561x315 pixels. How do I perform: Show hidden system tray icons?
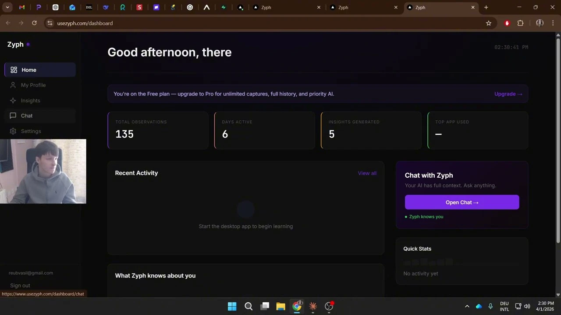click(467, 306)
